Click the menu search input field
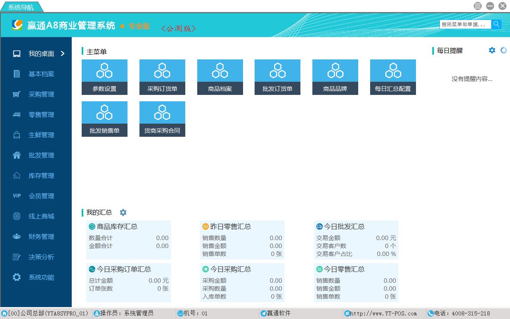Screen dimensions: 510x319 pos(465,24)
